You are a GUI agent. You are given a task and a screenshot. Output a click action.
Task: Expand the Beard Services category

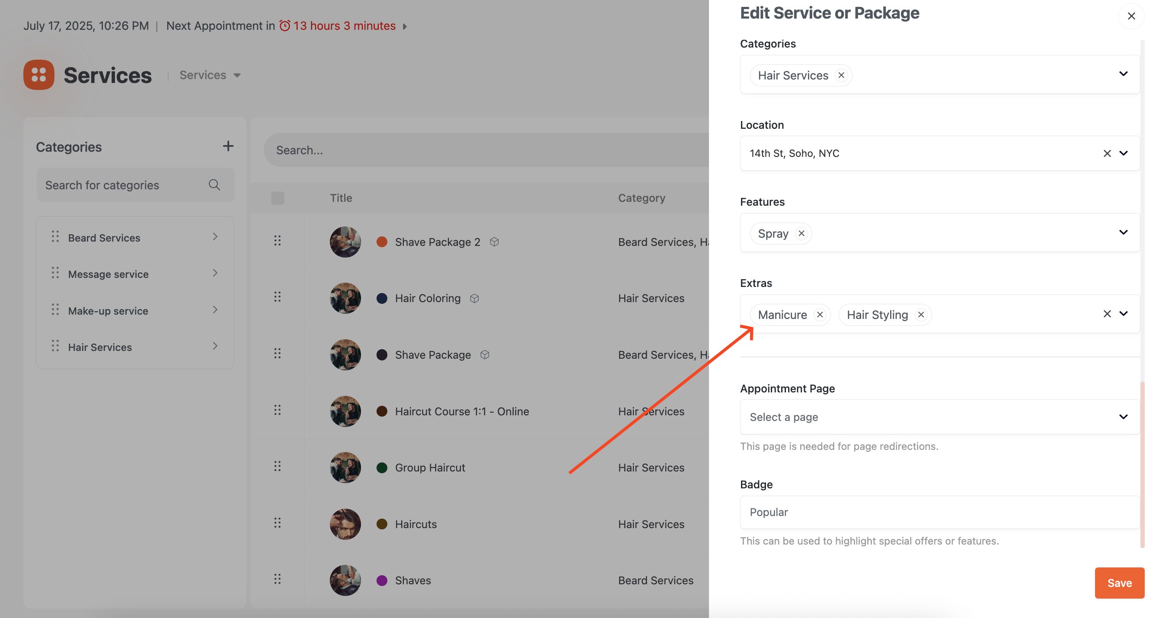(x=215, y=237)
